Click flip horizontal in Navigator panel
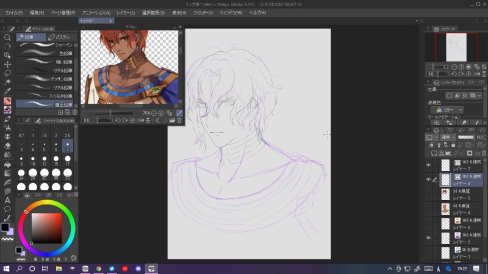This screenshot has width=488, height=274. [477, 74]
